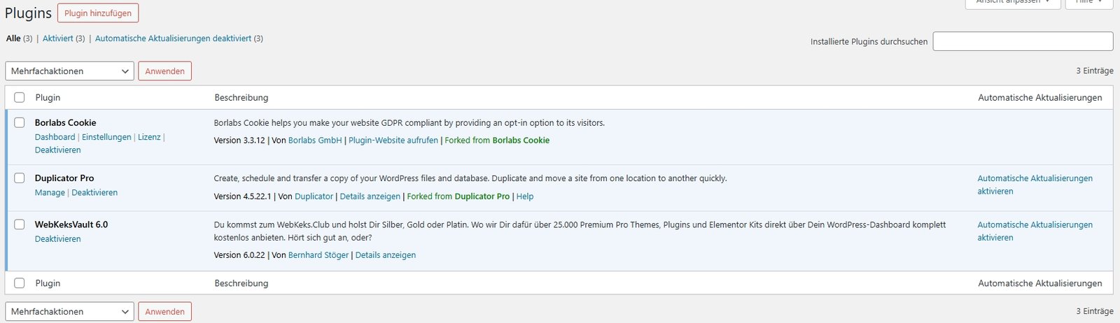
Task: Open Bernhard Stöger author link
Action: click(318, 255)
